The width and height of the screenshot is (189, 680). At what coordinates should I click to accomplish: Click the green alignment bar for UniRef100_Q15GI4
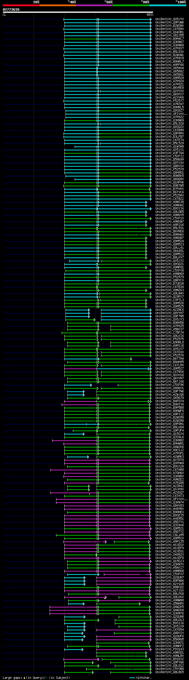tap(124, 434)
